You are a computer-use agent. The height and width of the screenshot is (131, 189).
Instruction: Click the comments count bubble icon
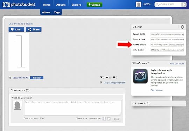[114, 77]
